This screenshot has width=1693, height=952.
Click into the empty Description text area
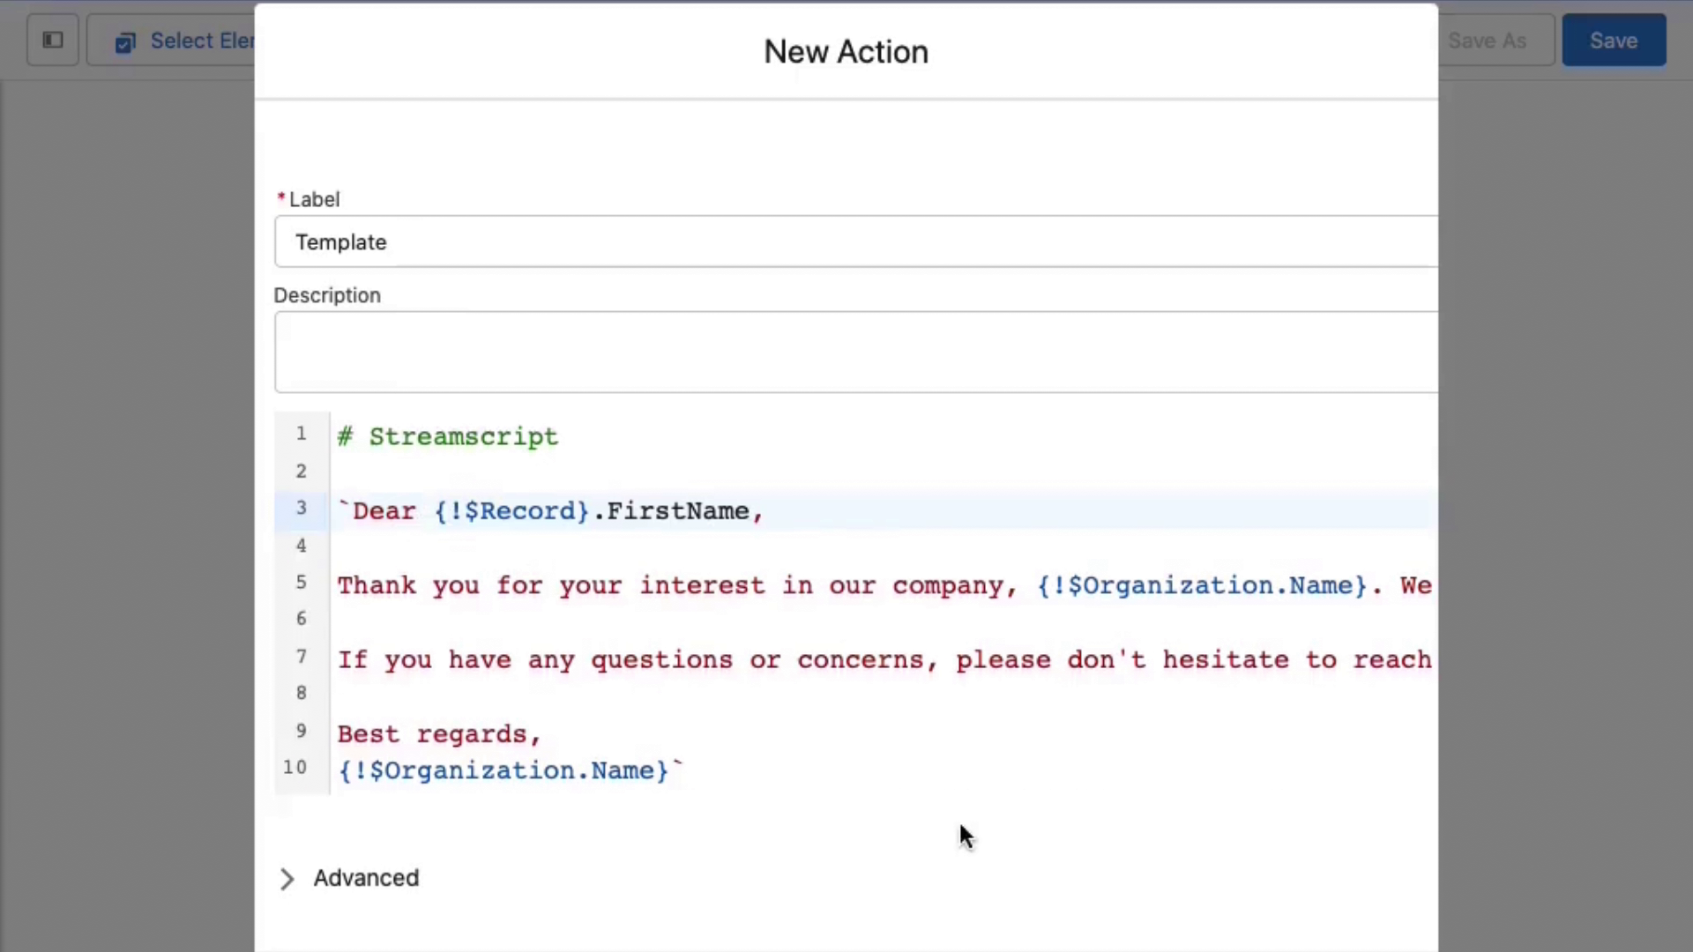(856, 352)
